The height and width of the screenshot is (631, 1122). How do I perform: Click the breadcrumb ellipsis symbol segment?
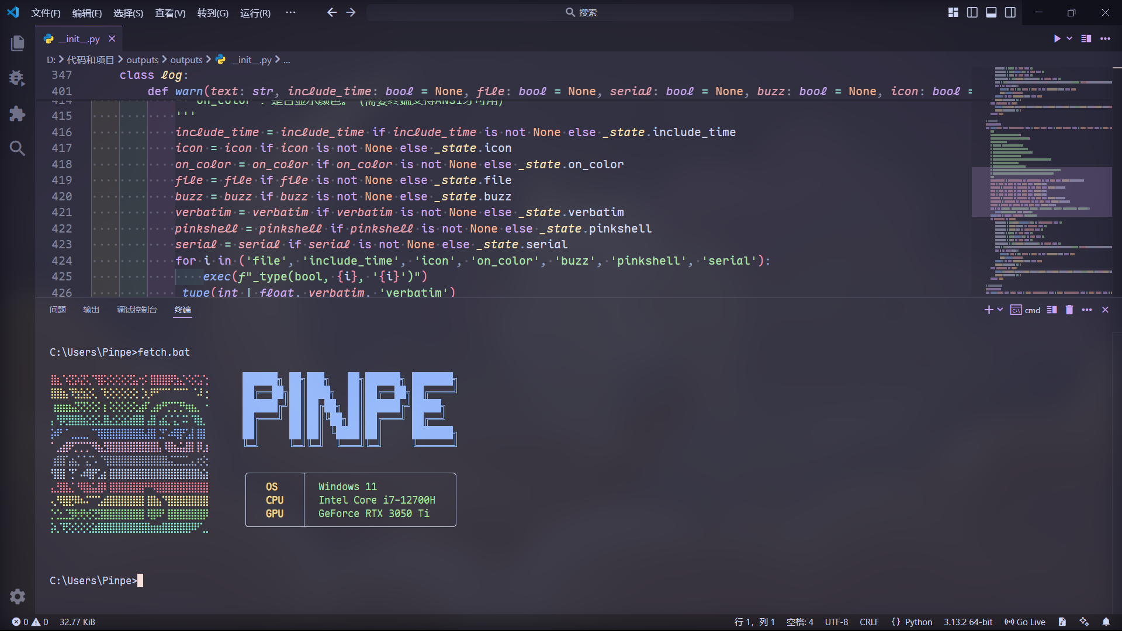[x=286, y=60]
